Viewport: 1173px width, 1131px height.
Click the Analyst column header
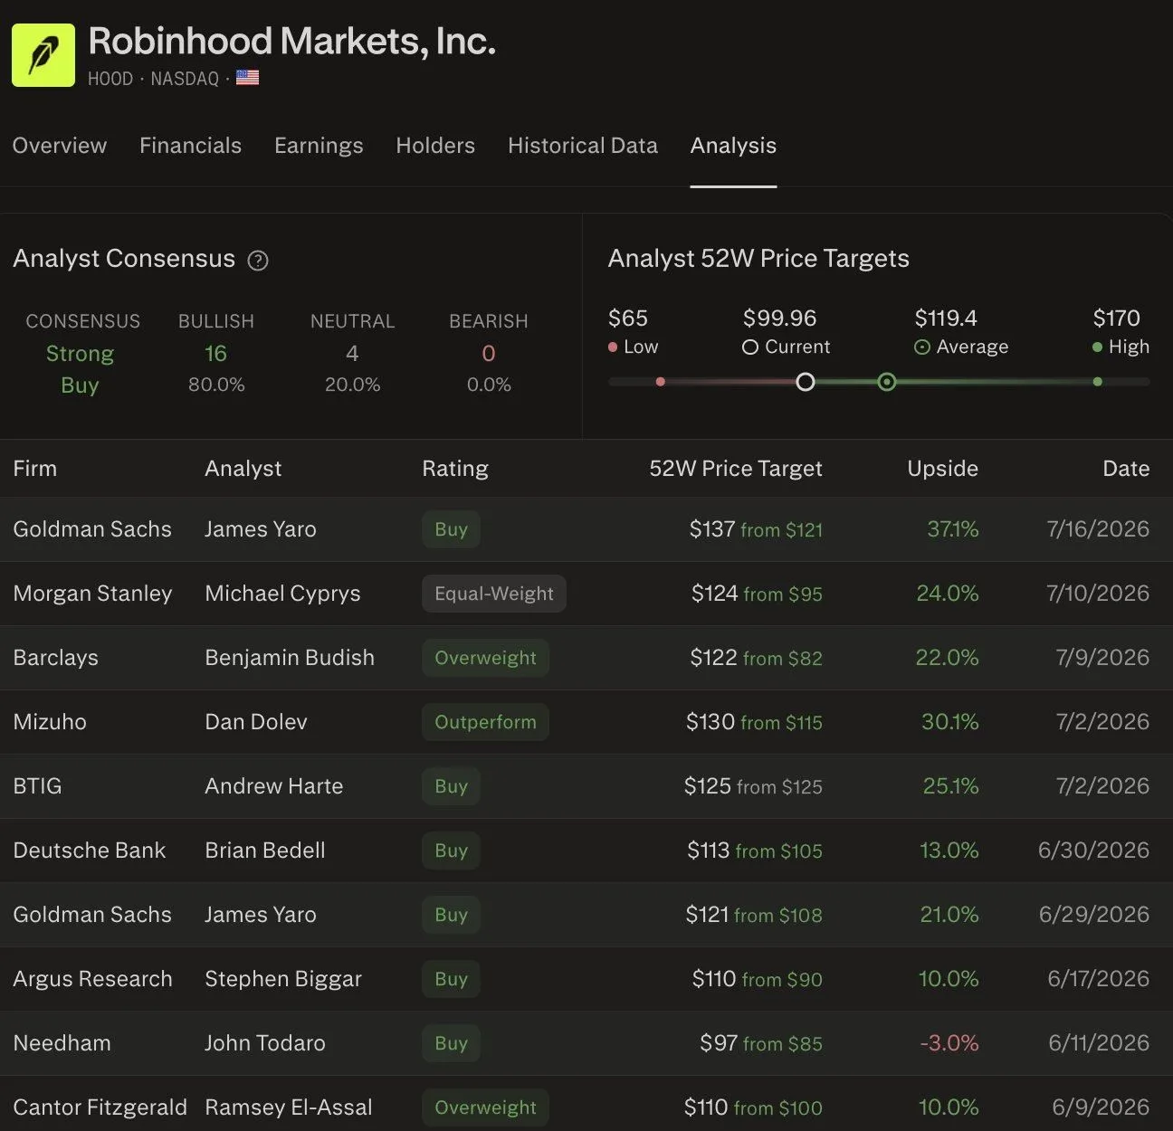(243, 469)
